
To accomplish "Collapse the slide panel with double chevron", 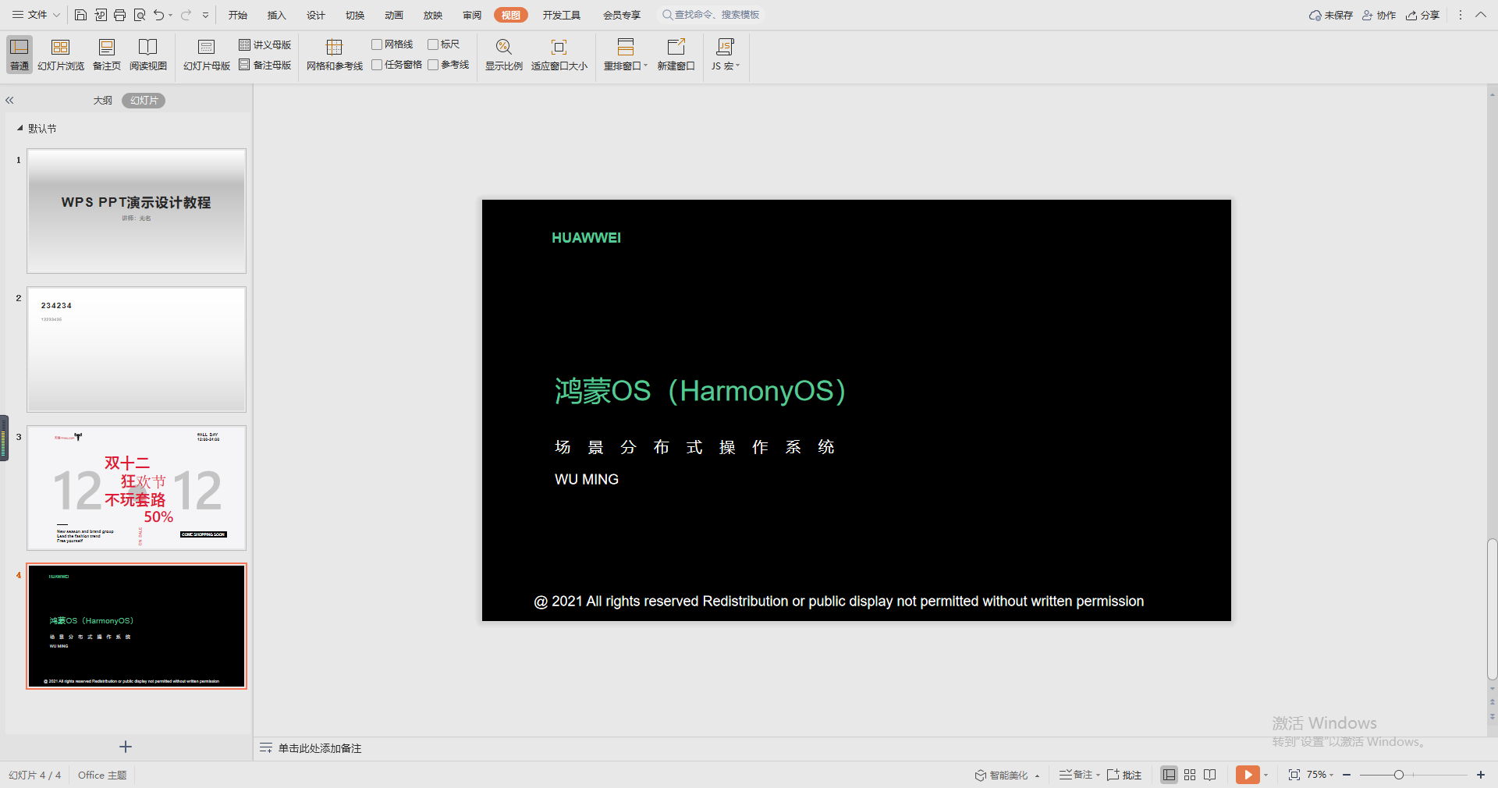I will (x=10, y=101).
